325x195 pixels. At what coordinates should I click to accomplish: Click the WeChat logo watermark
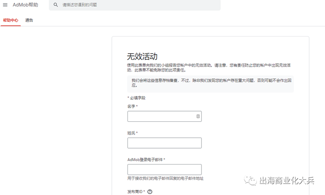point(250,181)
